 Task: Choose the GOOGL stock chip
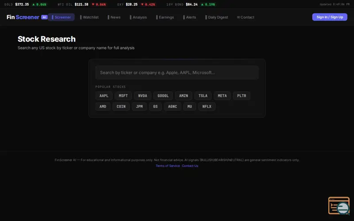pyautogui.click(x=163, y=95)
